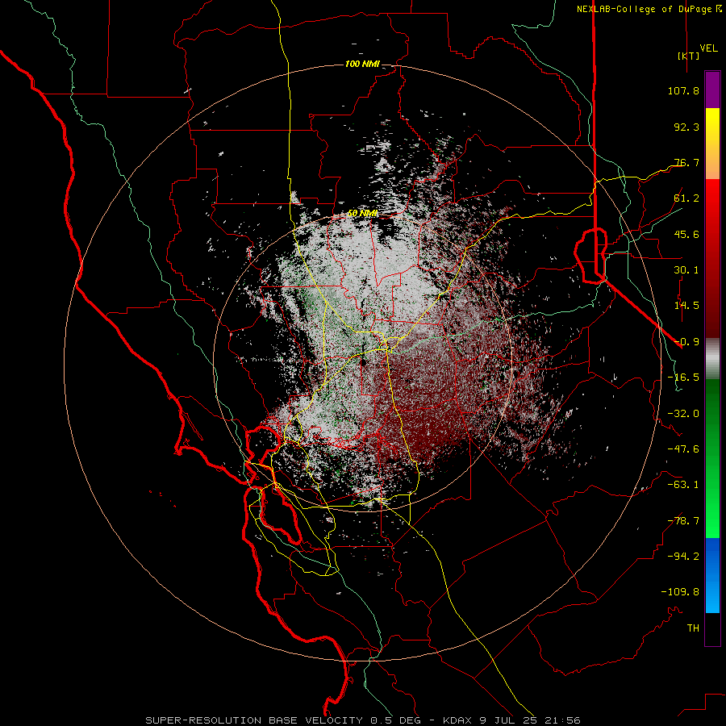Click the yellow segment of the velocity color bar
The width and height of the screenshot is (726, 726).
click(x=712, y=126)
